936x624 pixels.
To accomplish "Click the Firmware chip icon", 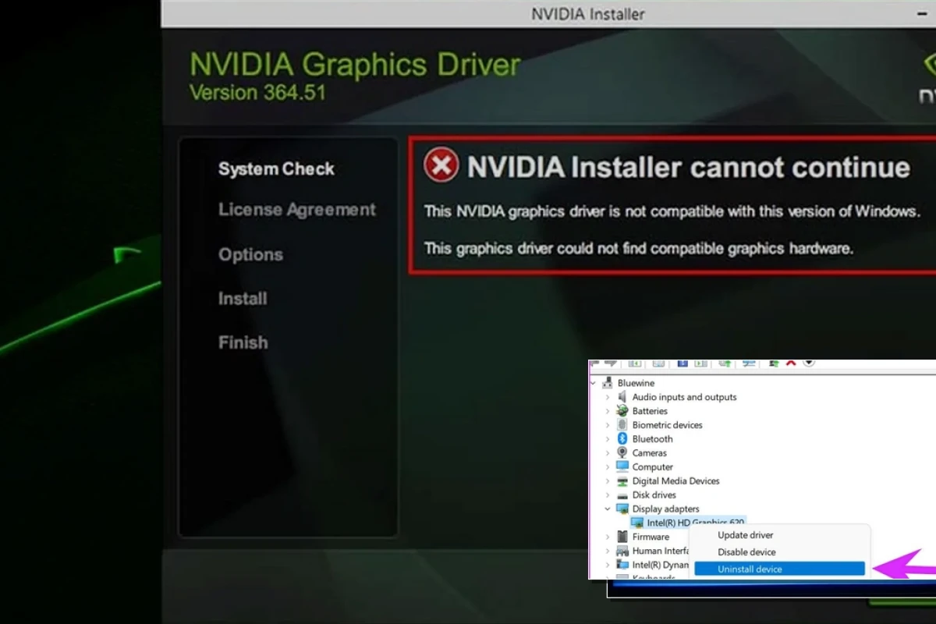I will coord(622,537).
